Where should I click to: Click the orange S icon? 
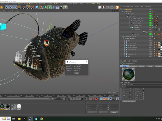(117, 7)
